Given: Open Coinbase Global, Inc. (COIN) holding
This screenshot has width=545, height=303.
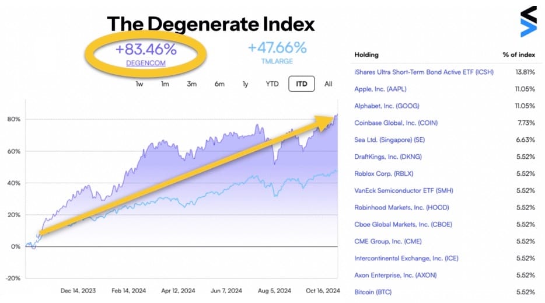Looking at the screenshot, I should tap(396, 123).
